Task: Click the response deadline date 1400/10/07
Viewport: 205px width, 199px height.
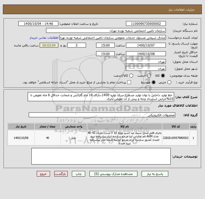Action: (146, 45)
